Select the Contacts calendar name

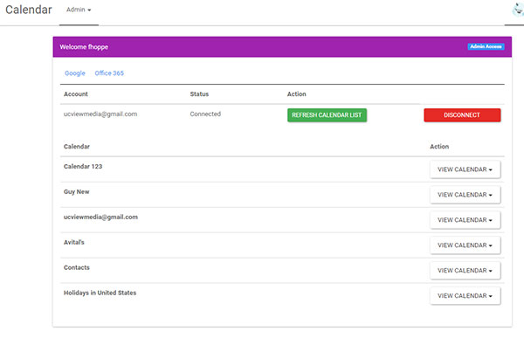click(77, 267)
